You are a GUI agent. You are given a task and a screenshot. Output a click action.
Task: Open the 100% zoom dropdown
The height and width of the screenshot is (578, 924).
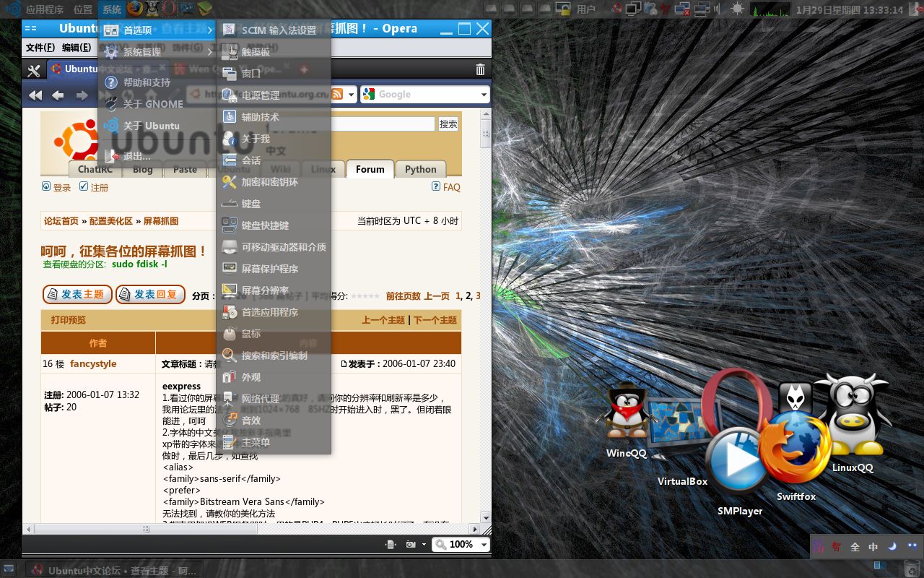coord(484,545)
